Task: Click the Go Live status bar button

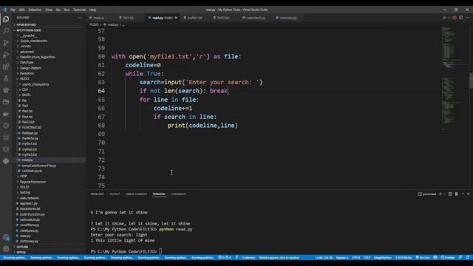Action: click(x=423, y=258)
